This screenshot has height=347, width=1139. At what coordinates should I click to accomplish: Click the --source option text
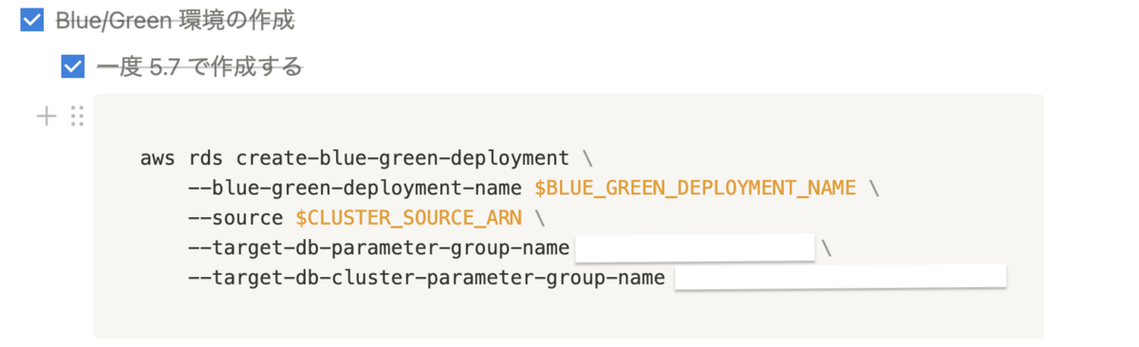click(235, 218)
